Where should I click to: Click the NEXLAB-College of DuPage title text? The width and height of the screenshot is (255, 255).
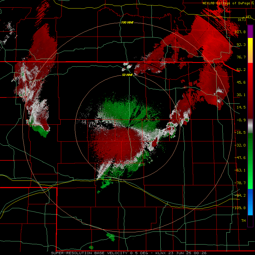(x=227, y=3)
